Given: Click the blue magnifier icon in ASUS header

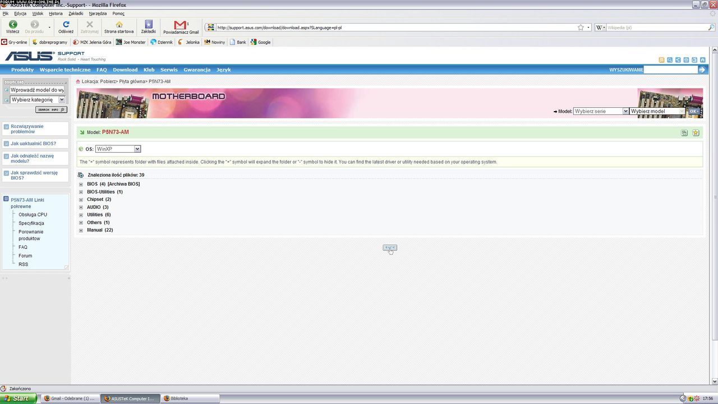Looking at the screenshot, I should [670, 59].
